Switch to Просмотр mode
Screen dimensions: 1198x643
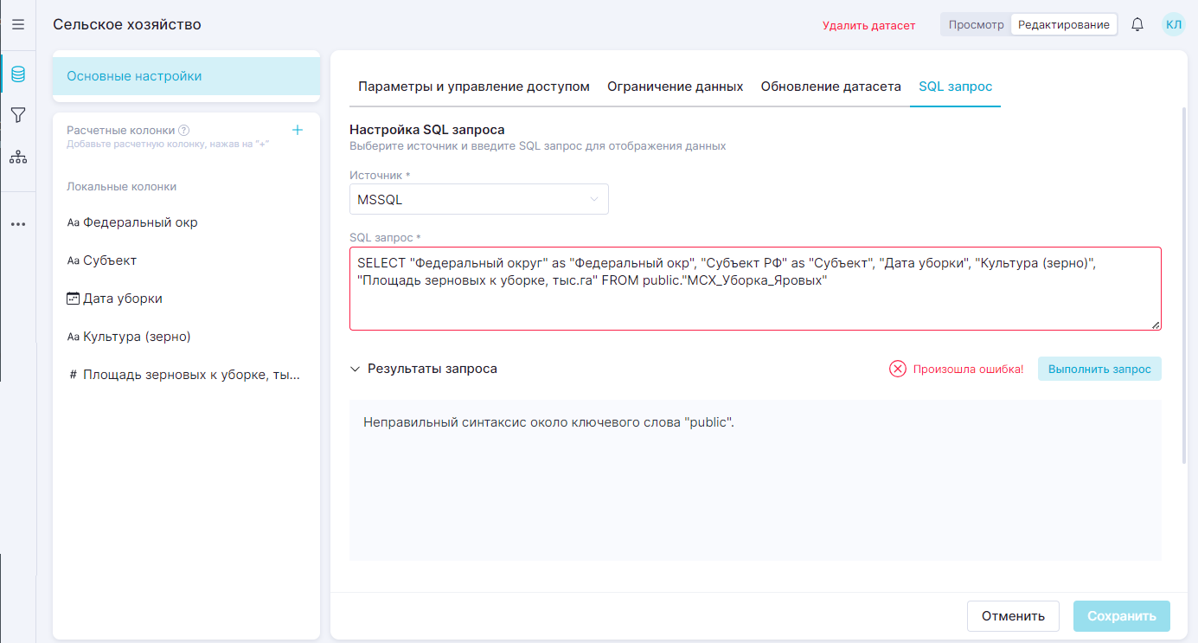976,24
